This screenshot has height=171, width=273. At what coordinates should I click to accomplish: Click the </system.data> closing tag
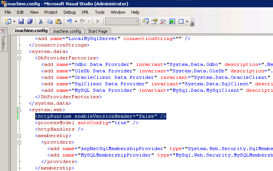pos(50,103)
